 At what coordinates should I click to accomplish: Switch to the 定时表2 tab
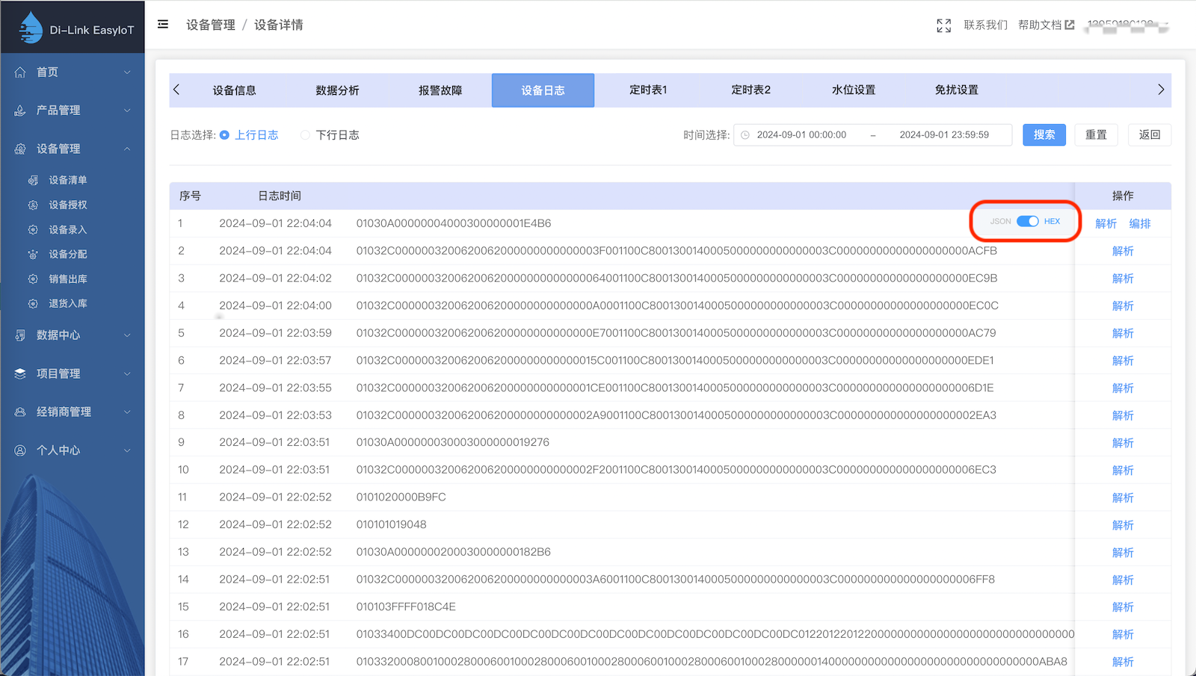pyautogui.click(x=750, y=90)
